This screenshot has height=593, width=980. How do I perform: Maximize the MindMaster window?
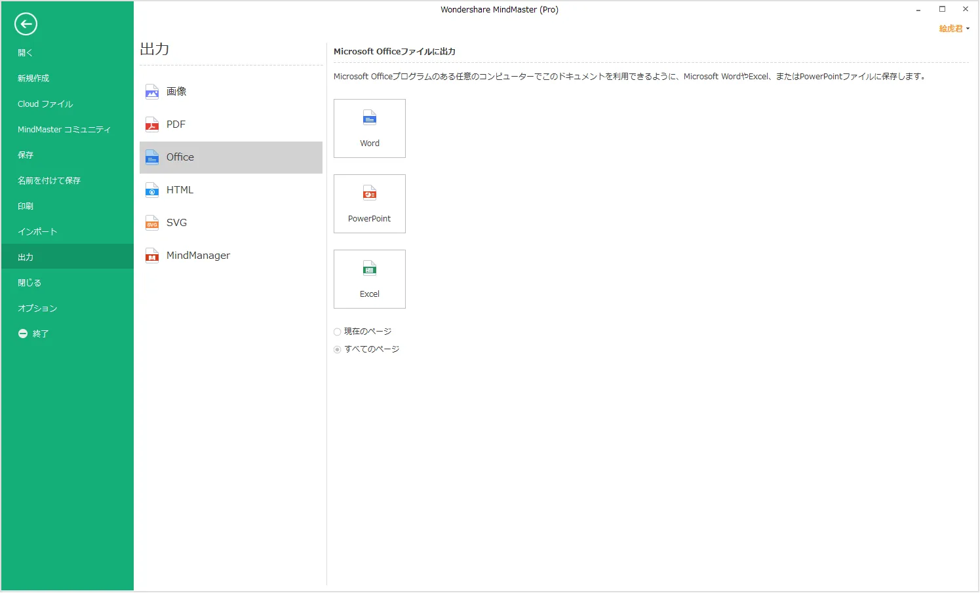(x=942, y=9)
